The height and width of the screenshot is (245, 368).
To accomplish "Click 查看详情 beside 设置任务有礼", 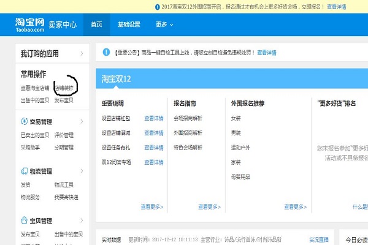I will [x=154, y=148].
